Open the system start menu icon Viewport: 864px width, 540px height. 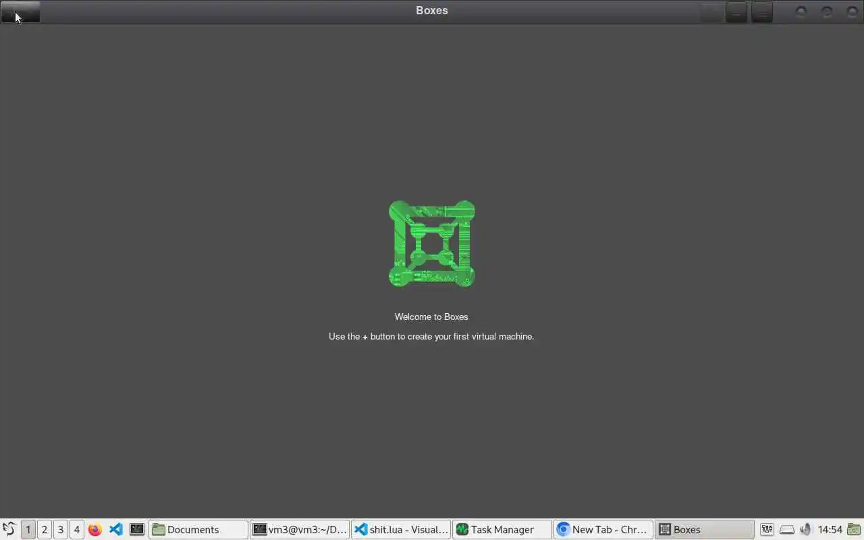coord(9,529)
